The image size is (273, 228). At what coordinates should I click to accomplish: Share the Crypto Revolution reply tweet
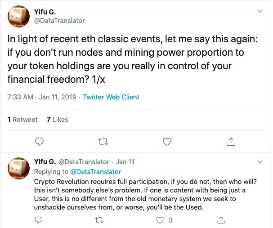click(221, 220)
